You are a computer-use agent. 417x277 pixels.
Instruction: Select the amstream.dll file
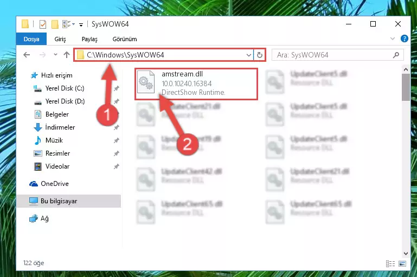click(x=196, y=83)
